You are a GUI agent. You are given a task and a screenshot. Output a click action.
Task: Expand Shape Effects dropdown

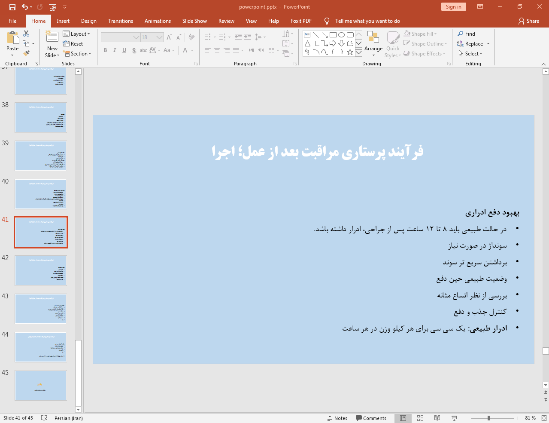(x=444, y=53)
